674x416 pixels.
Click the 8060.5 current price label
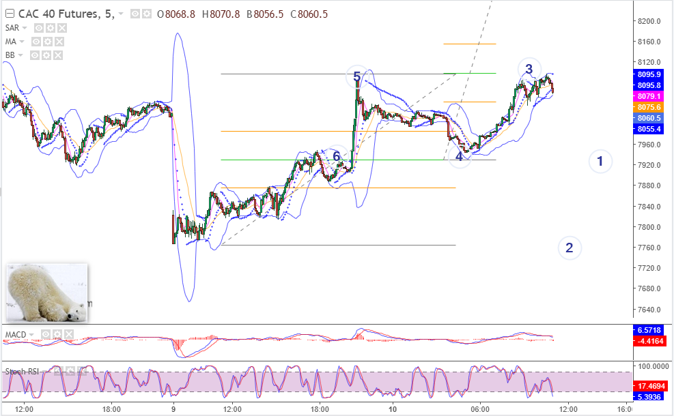pos(649,118)
